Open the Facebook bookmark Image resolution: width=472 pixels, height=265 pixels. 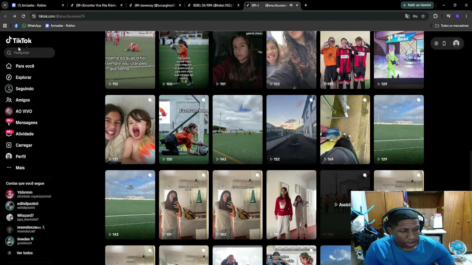coord(16,26)
